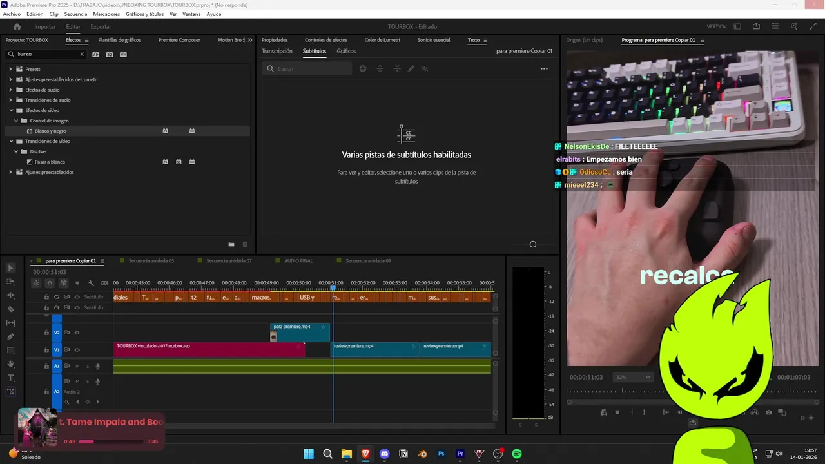Toggle snap in timeline (magnet)
Image resolution: width=825 pixels, height=464 pixels.
point(50,283)
